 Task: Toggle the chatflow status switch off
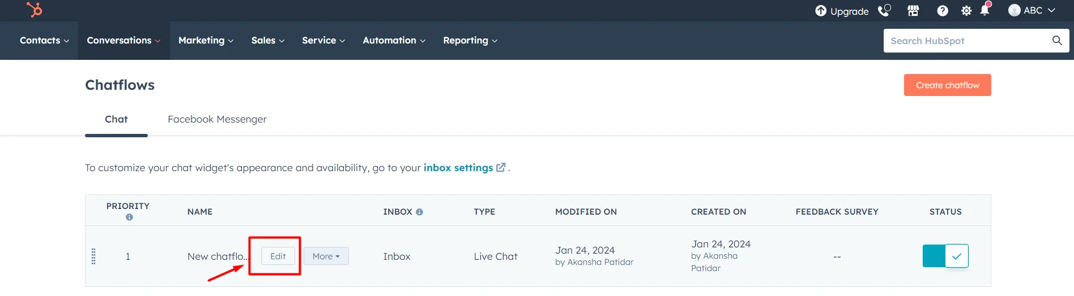[x=945, y=256]
